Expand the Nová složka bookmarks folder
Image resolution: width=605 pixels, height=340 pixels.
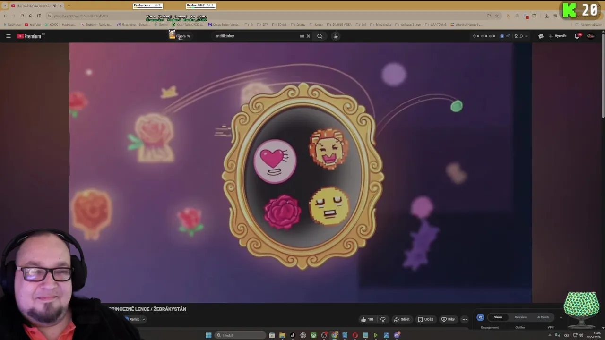380,25
